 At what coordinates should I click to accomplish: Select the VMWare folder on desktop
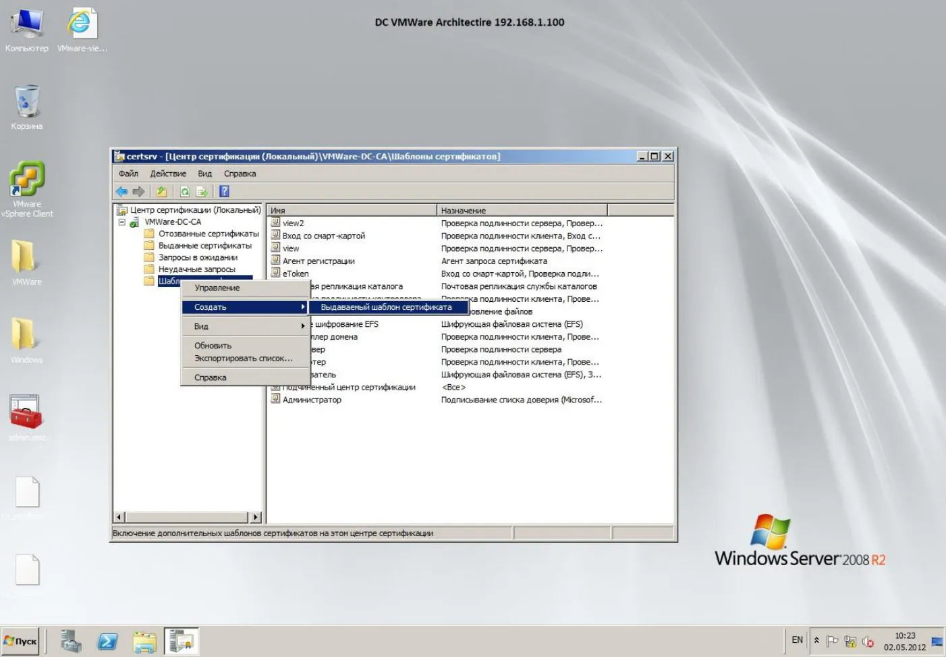(x=27, y=263)
